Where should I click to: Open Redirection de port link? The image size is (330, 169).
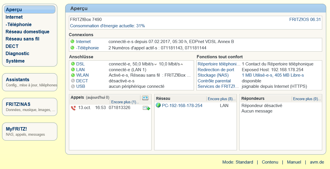(x=216, y=69)
